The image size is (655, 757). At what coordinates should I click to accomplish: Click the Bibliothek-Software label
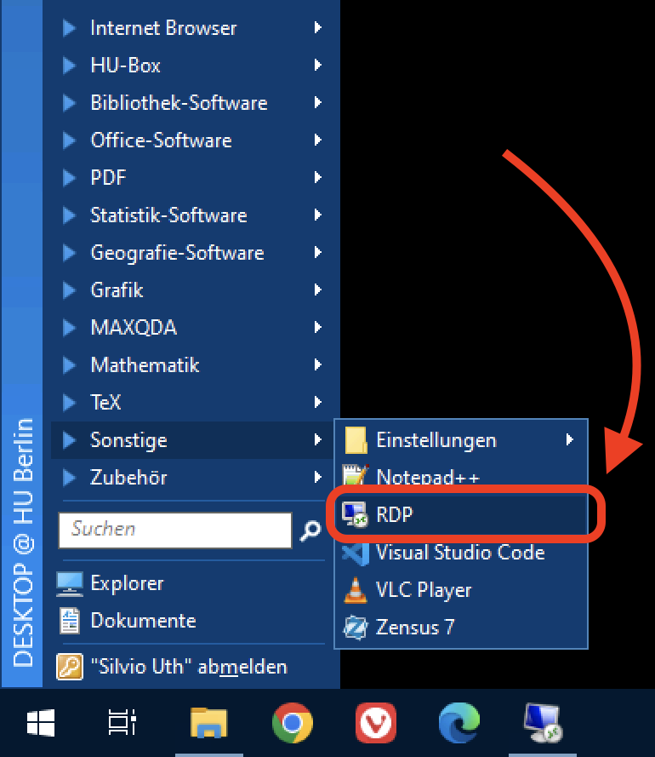point(179,103)
